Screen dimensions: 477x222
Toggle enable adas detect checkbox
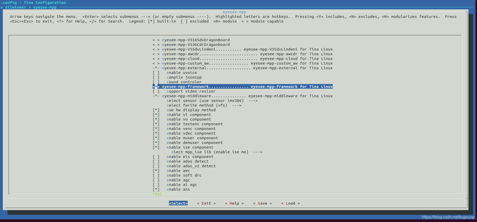156,161
